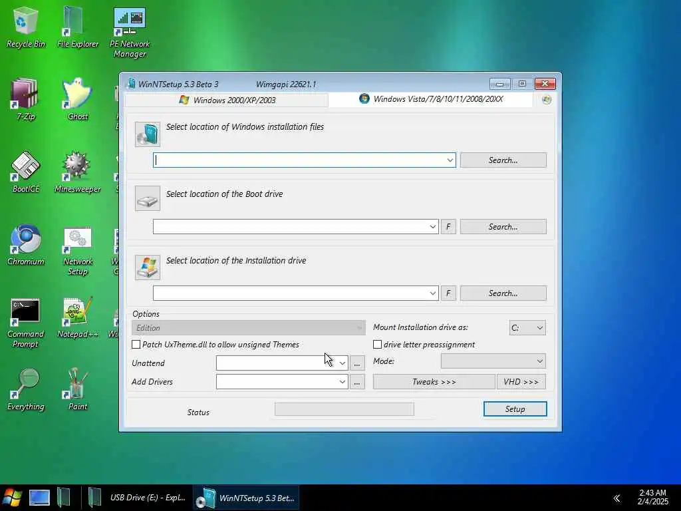Expand the Installation drive location dropdown
This screenshot has height=511, width=681.
tap(432, 293)
